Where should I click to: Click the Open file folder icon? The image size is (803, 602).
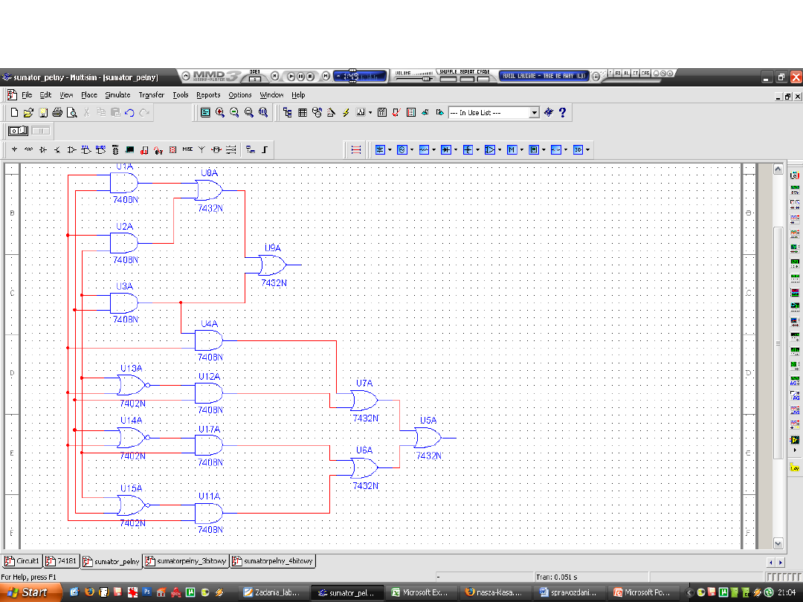pos(28,113)
